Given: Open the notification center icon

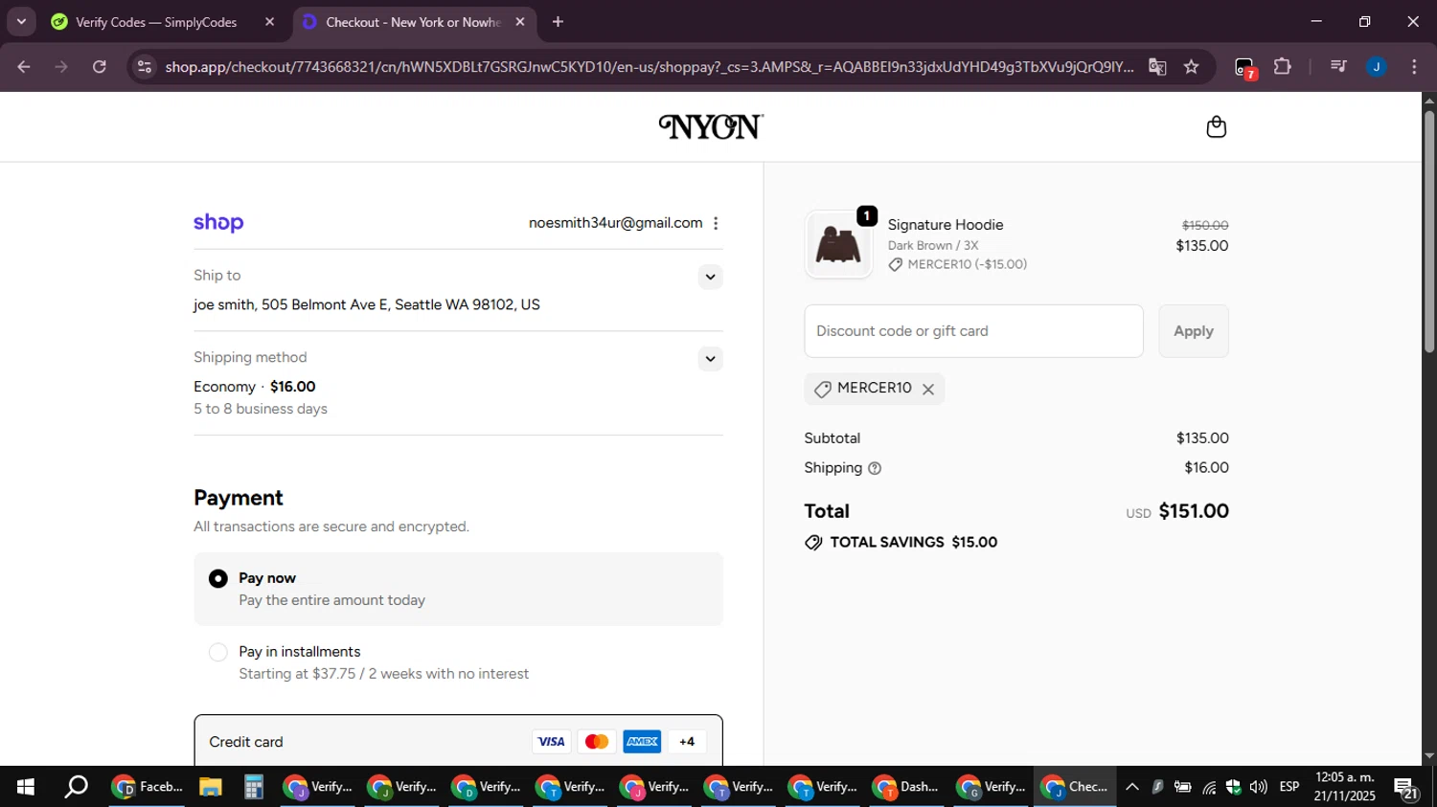Looking at the screenshot, I should (x=1406, y=789).
